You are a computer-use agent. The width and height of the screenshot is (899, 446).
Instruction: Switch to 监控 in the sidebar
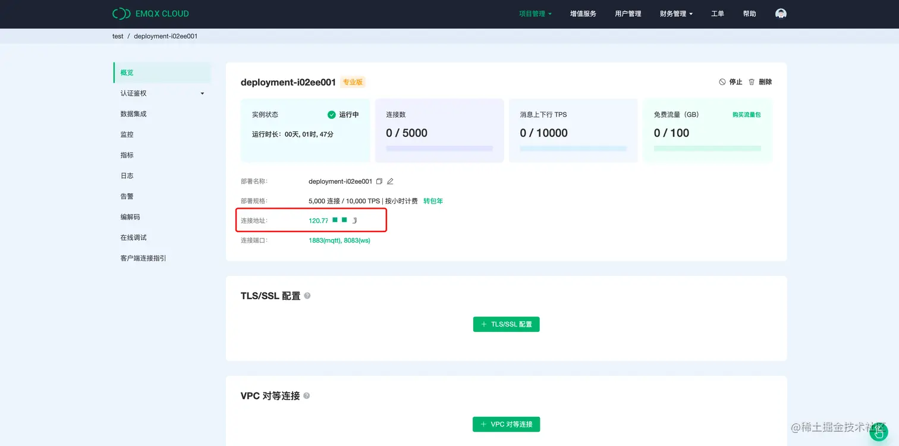pyautogui.click(x=127, y=134)
